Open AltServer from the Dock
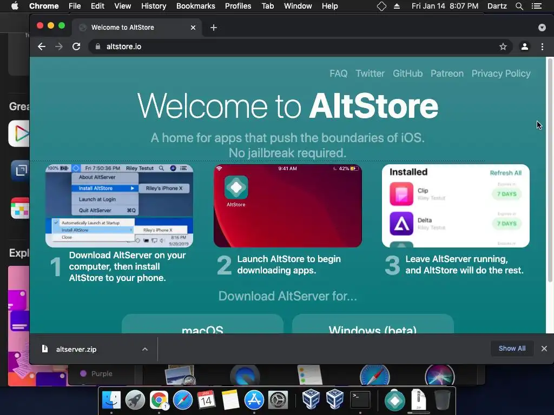The height and width of the screenshot is (415, 554). [394, 400]
